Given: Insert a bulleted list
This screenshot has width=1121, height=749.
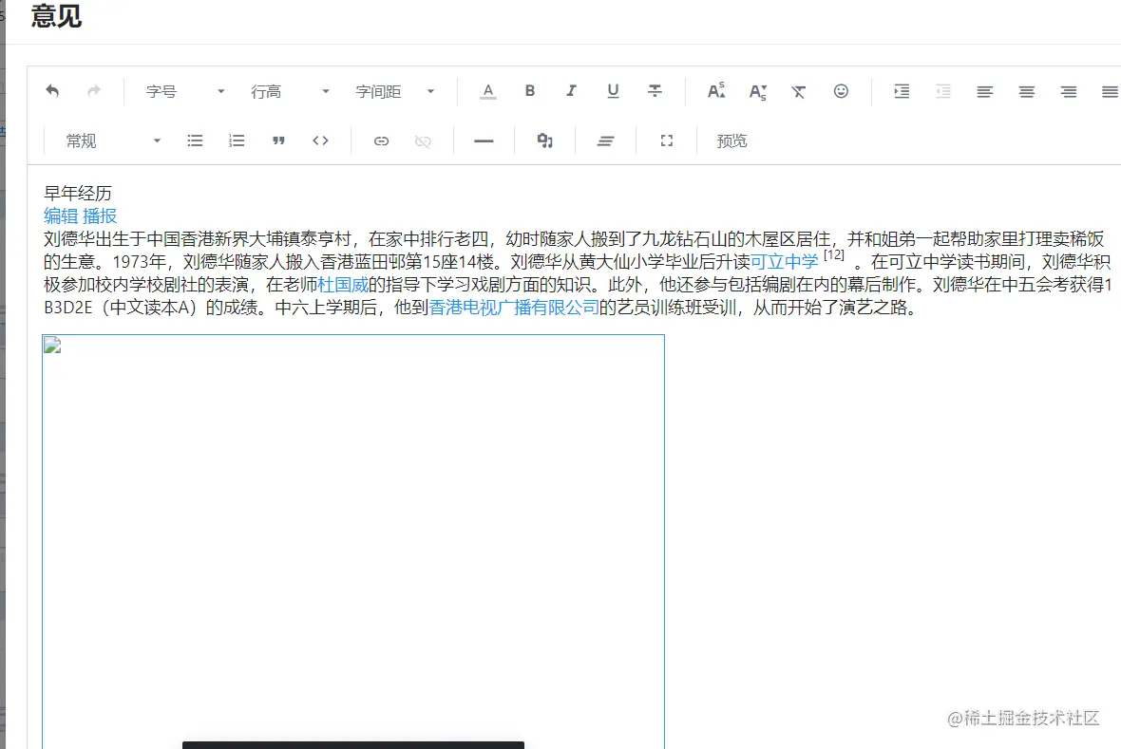Looking at the screenshot, I should pos(195,140).
